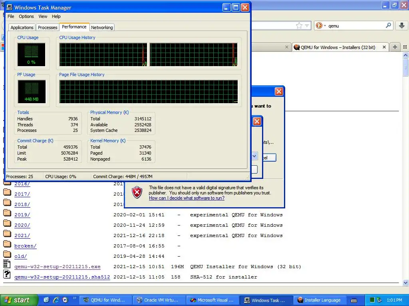409x306 pixels.
Task: Click the folder icon beside old/
Action: pos(7,255)
